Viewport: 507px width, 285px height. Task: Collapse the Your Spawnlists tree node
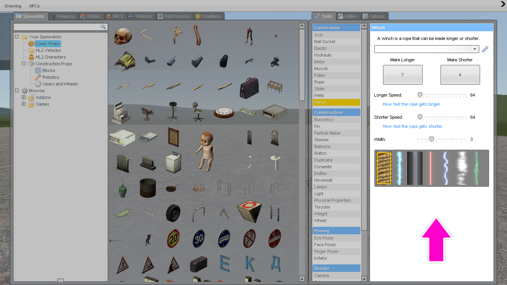(17, 37)
